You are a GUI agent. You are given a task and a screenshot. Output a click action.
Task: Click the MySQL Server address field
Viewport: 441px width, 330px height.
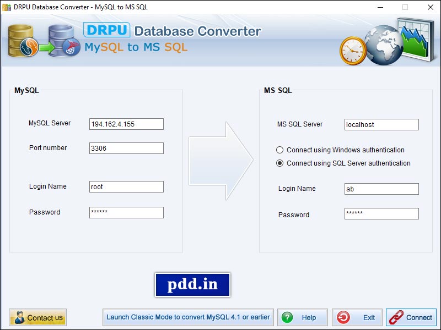click(x=126, y=124)
